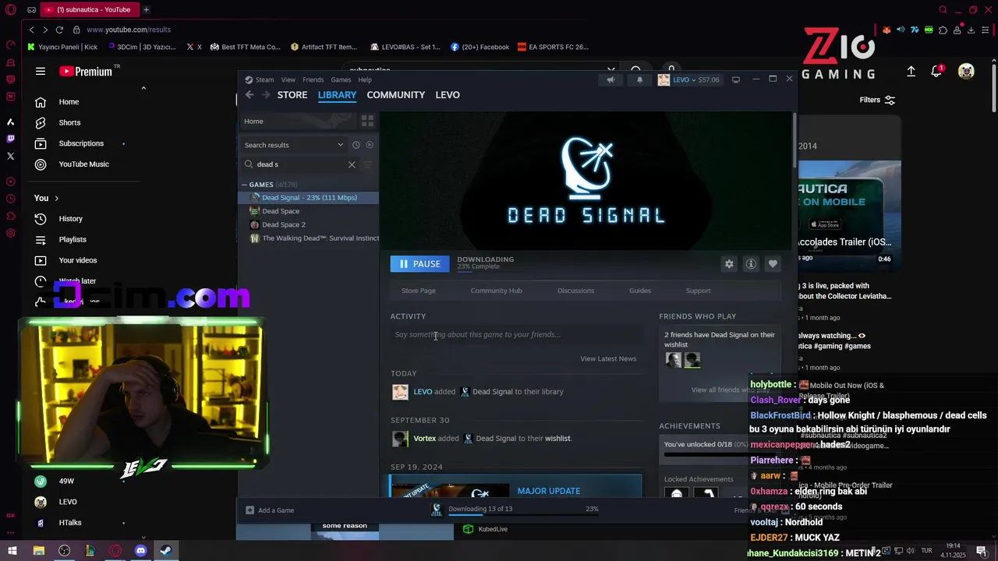Expand the 'You' section chevron
The width and height of the screenshot is (998, 561).
coord(56,198)
